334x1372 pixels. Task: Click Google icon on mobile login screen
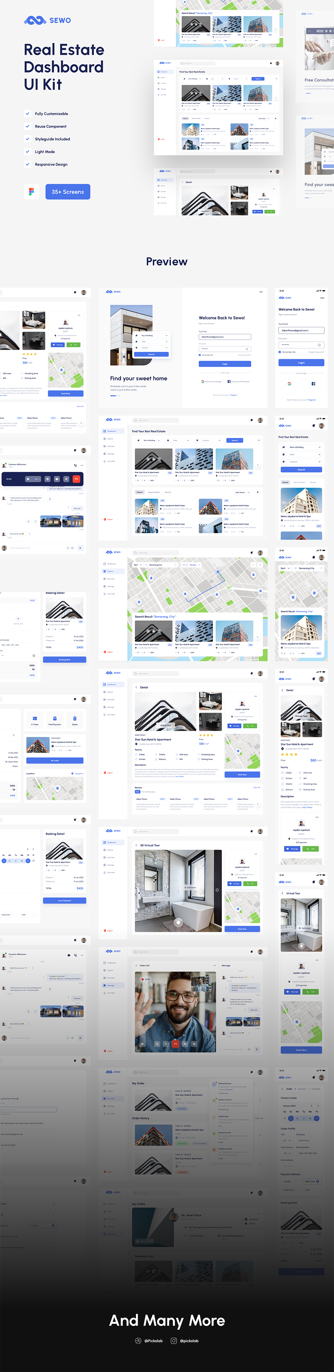tap(289, 384)
